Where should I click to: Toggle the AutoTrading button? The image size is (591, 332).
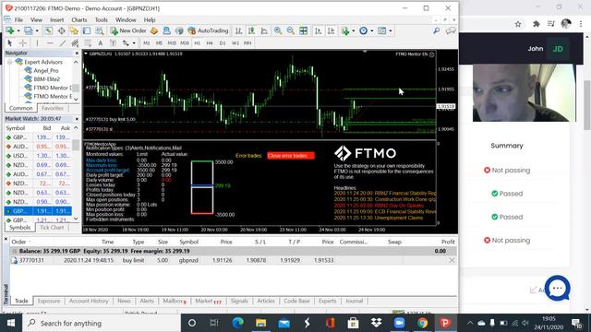click(x=208, y=30)
